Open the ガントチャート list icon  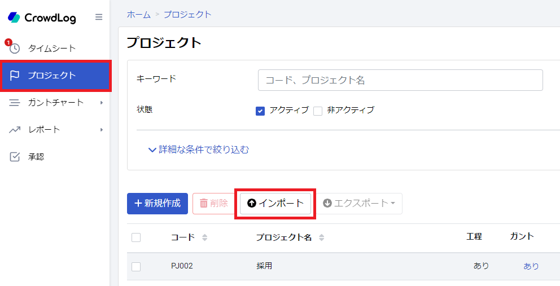point(14,103)
